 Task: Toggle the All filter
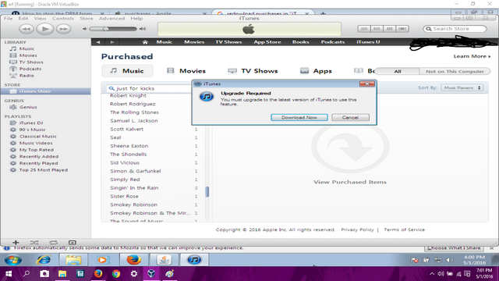click(x=398, y=71)
